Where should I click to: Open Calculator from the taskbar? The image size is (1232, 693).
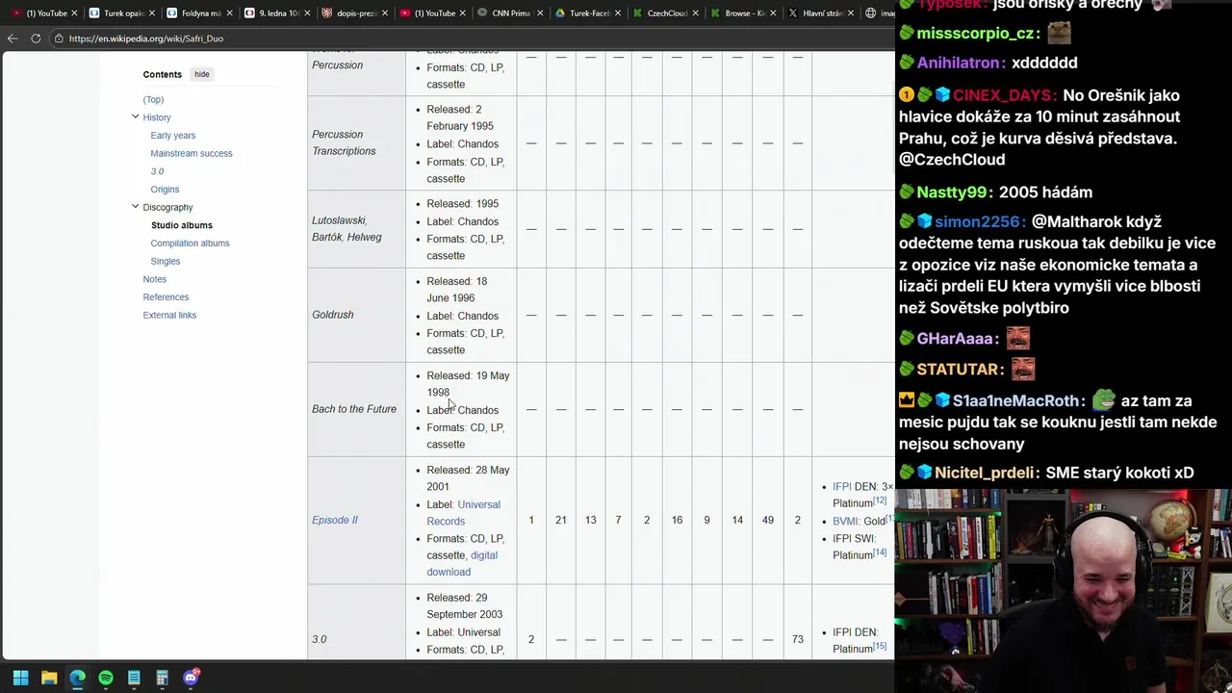[x=162, y=678]
